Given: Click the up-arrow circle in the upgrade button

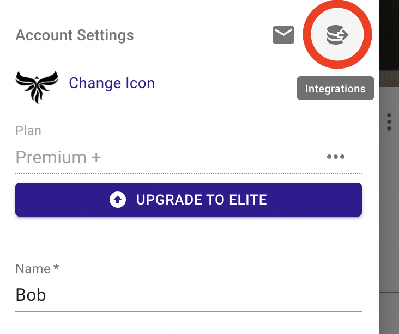Looking at the screenshot, I should pos(118,200).
